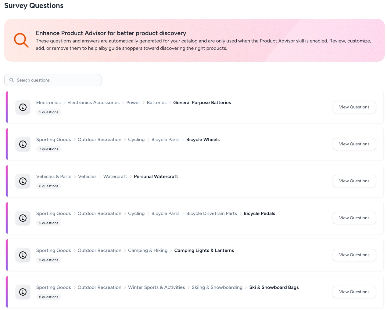Select the Watercraft breadcrumb category

click(115, 177)
